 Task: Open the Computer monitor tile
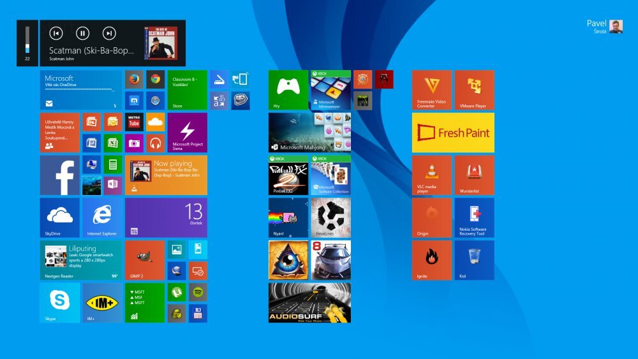91,165
